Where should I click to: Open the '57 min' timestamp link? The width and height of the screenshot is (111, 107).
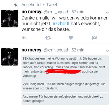pyautogui.click(x=78, y=12)
